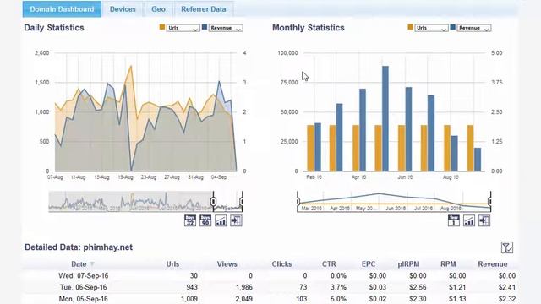Click orange swatch in Daily Statistics legend

coord(162,27)
